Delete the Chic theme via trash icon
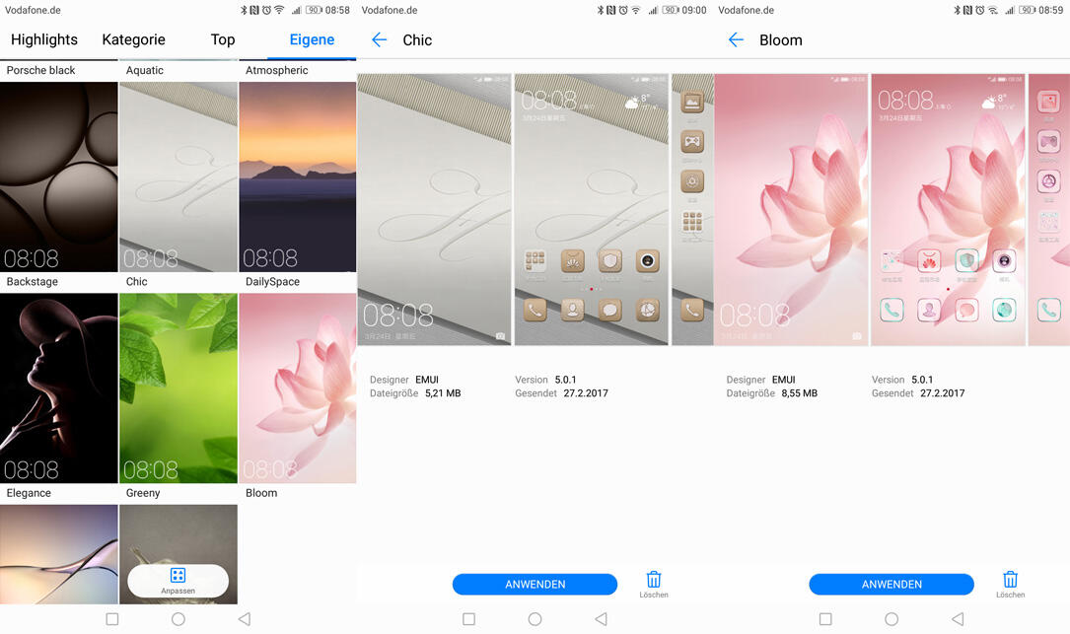The image size is (1070, 634). pyautogui.click(x=653, y=583)
